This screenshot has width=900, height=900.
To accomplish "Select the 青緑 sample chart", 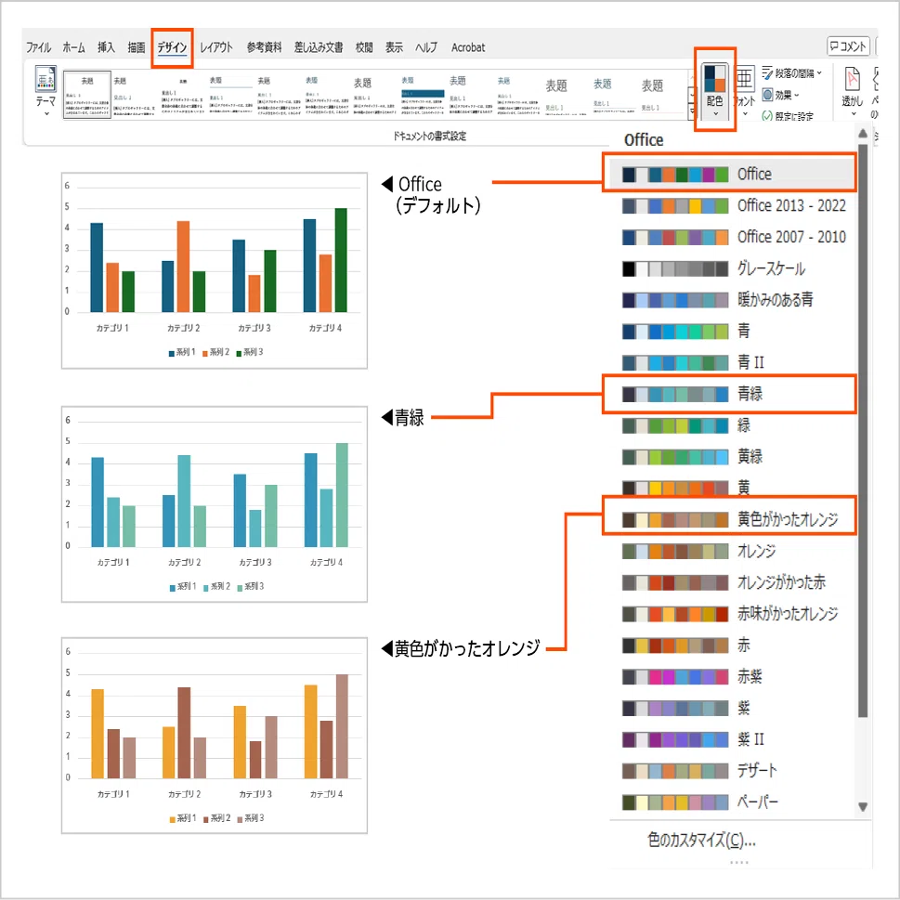I will pos(215,504).
